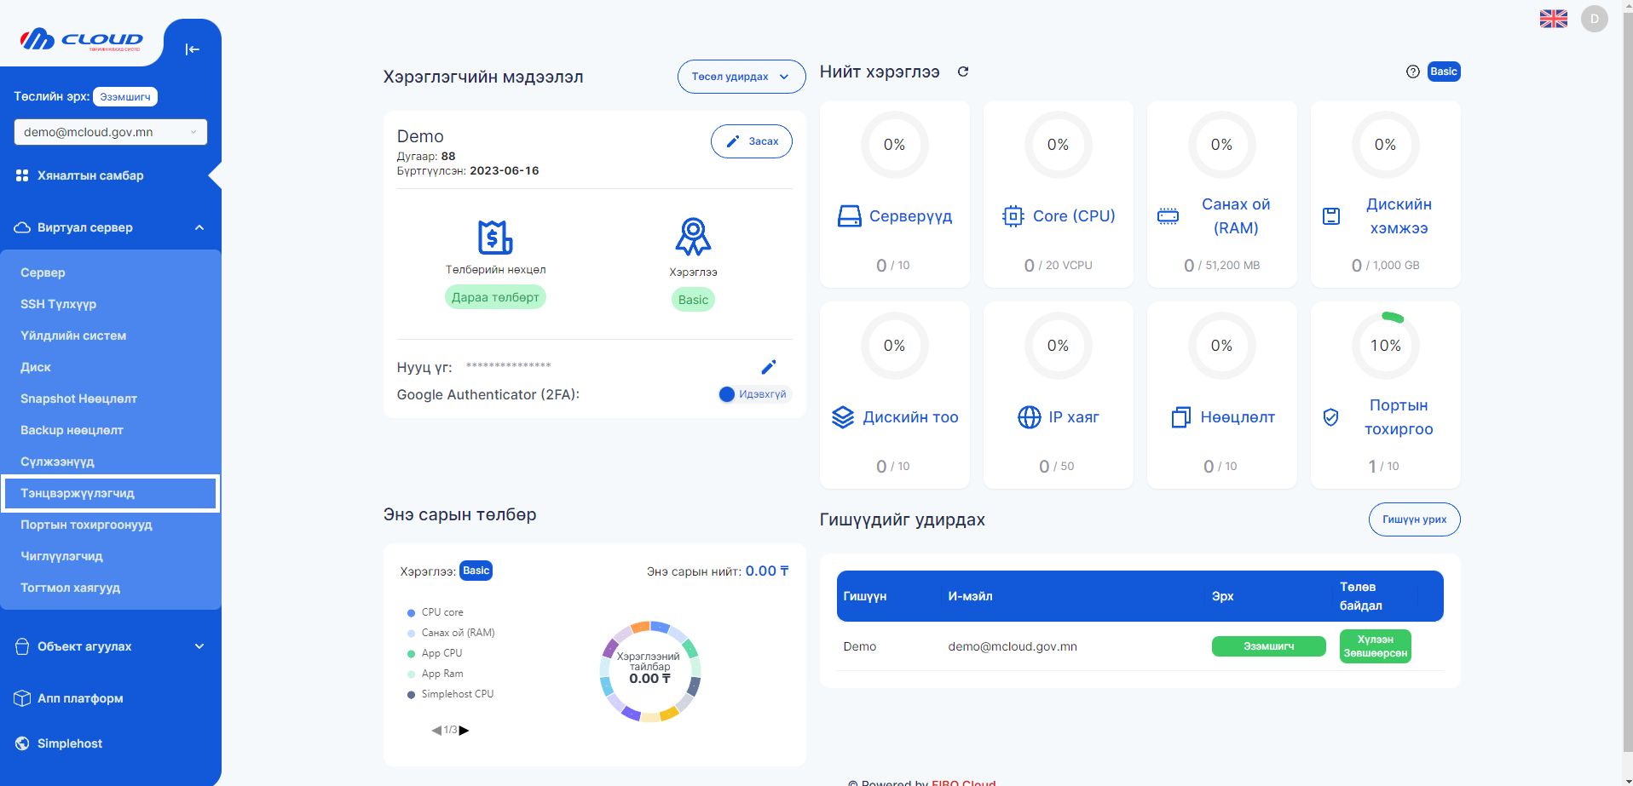Refresh the Нийт хэрэглээ statistics

[963, 72]
